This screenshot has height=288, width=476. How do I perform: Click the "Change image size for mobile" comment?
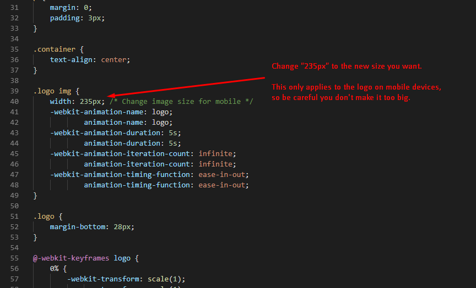[x=181, y=102]
